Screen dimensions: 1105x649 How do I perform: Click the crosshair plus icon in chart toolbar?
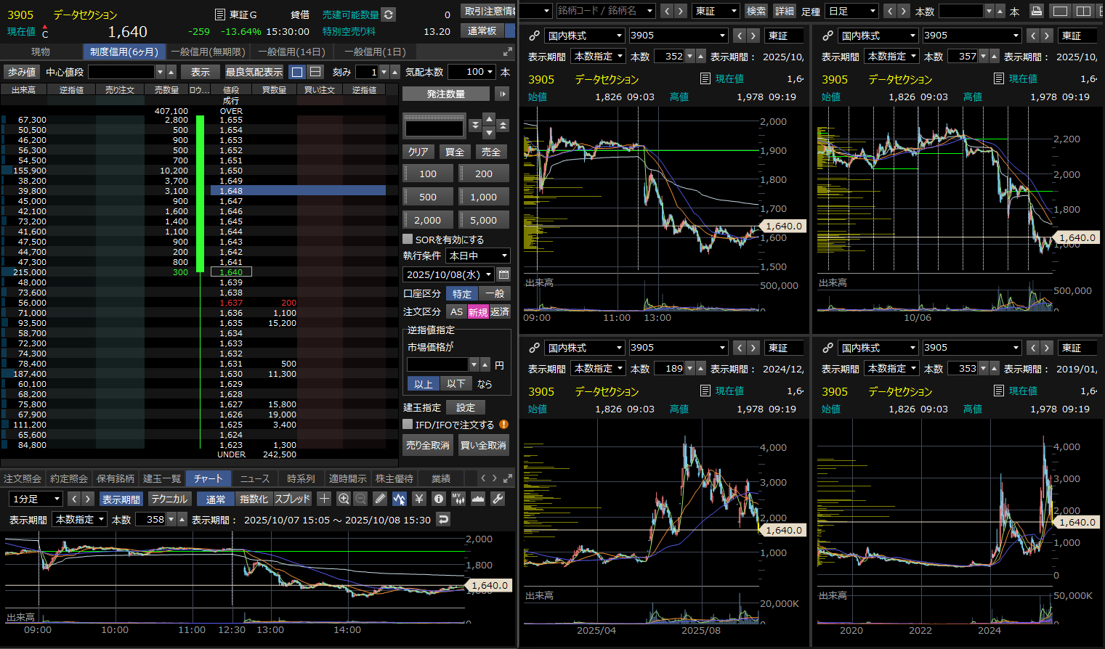[x=324, y=499]
